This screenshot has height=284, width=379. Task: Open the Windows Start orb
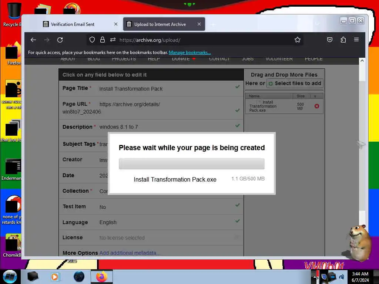pyautogui.click(x=10, y=277)
